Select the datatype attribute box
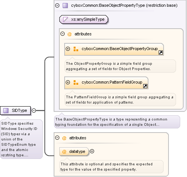 click(x=74, y=151)
